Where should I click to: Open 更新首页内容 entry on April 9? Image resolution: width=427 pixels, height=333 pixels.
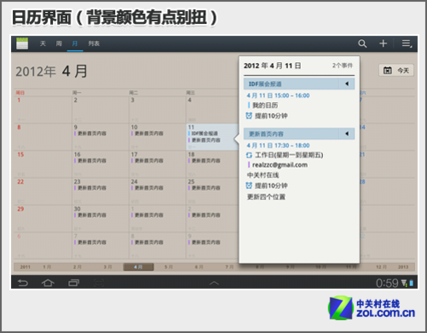click(90, 134)
